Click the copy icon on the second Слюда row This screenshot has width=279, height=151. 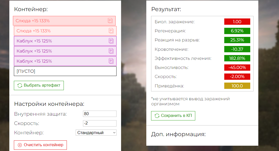111,31
